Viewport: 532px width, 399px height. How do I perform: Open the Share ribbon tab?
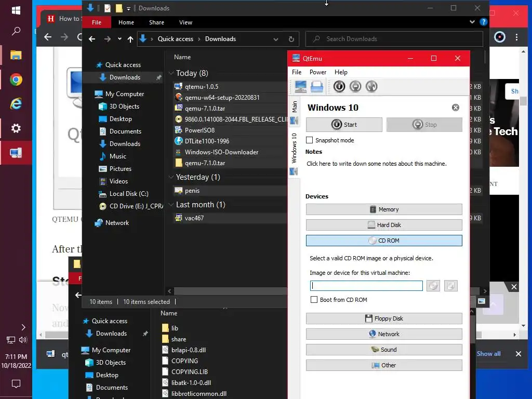[156, 22]
